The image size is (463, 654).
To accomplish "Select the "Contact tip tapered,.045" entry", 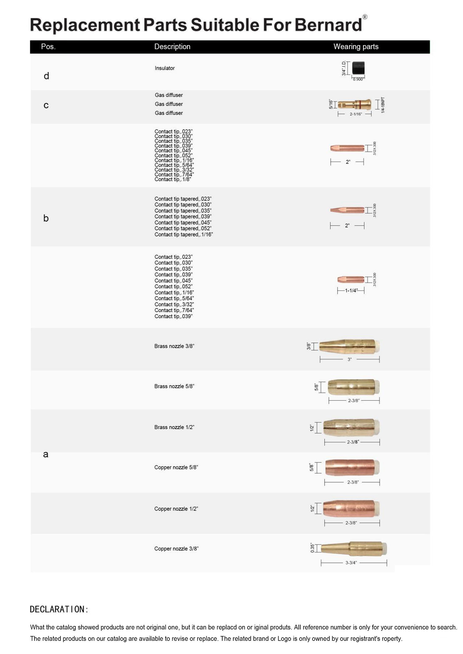I will (x=183, y=223).
